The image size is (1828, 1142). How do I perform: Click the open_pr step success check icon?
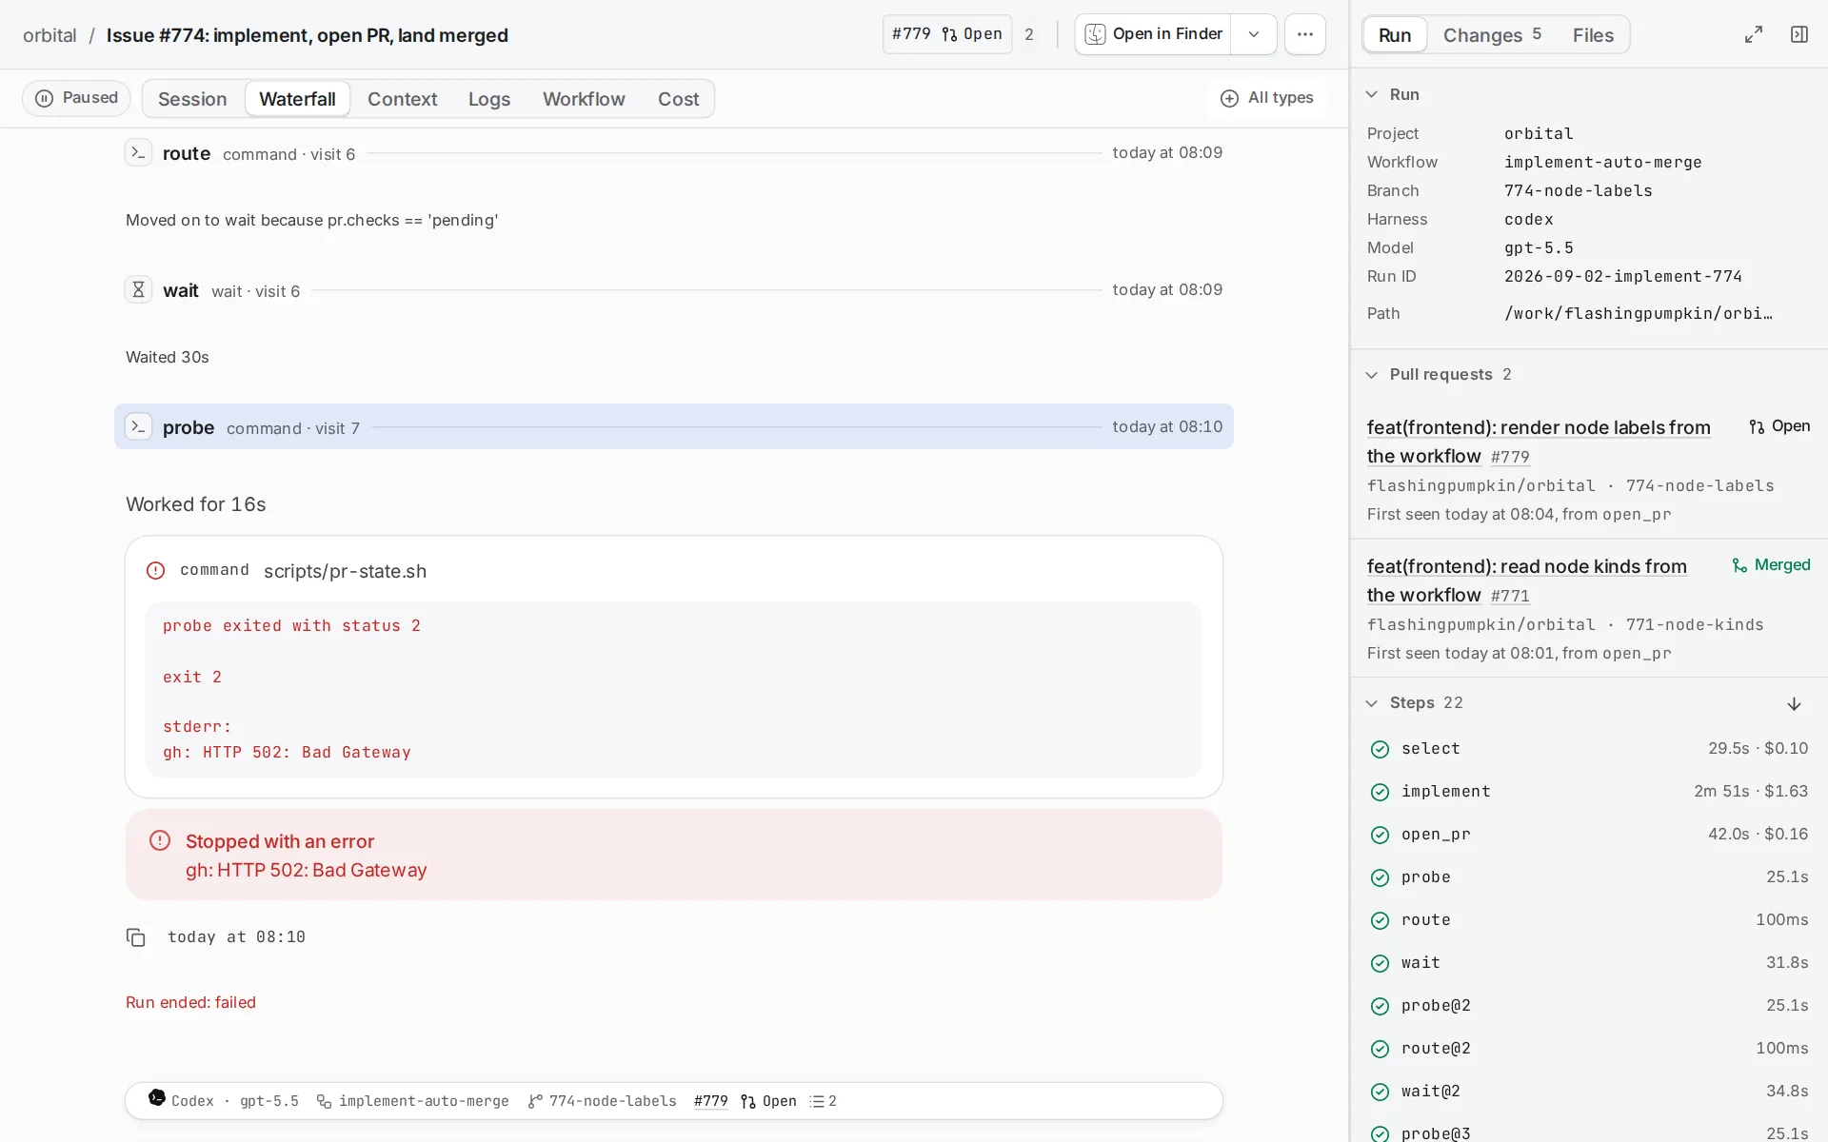(x=1380, y=835)
